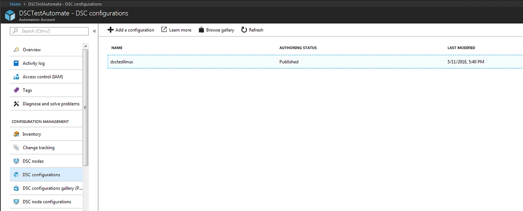Click the sidebar vertical scrollbar thumb

tap(86, 107)
